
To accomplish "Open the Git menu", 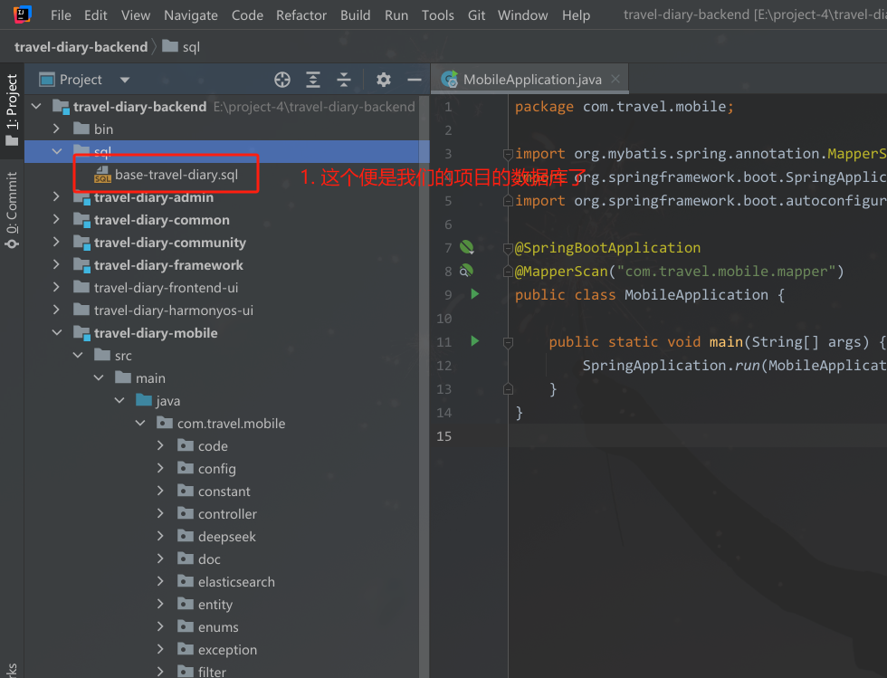I will coord(476,15).
